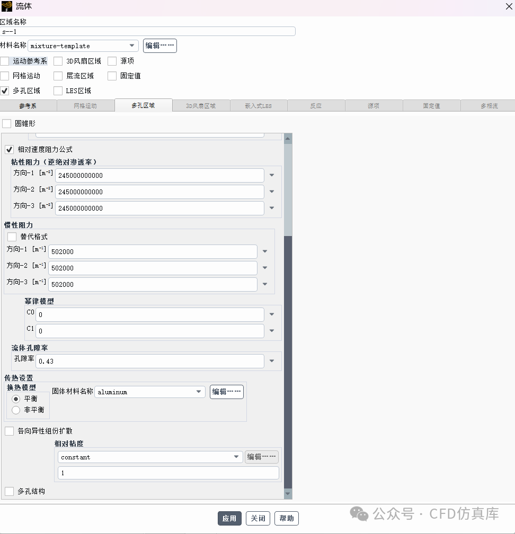Enable the 各向异性组份扩散 checkbox

tap(8, 431)
